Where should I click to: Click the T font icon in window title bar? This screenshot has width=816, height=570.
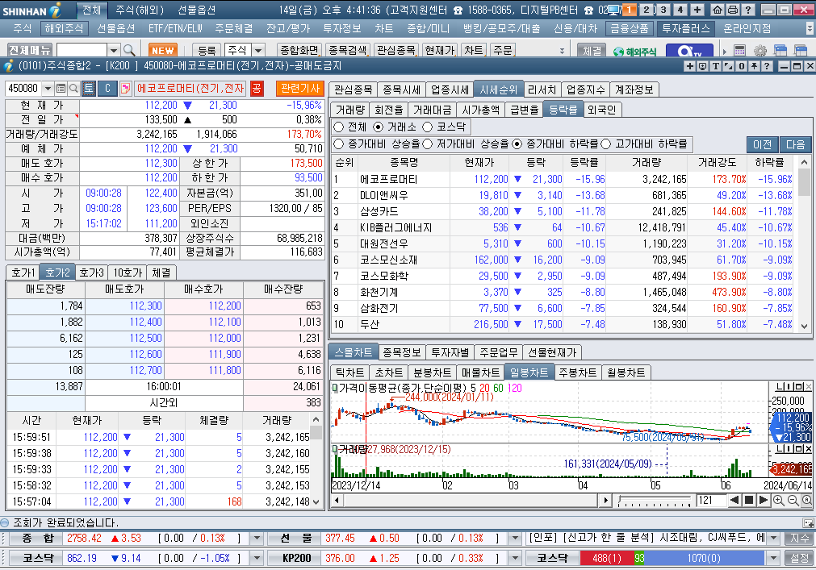click(x=716, y=66)
